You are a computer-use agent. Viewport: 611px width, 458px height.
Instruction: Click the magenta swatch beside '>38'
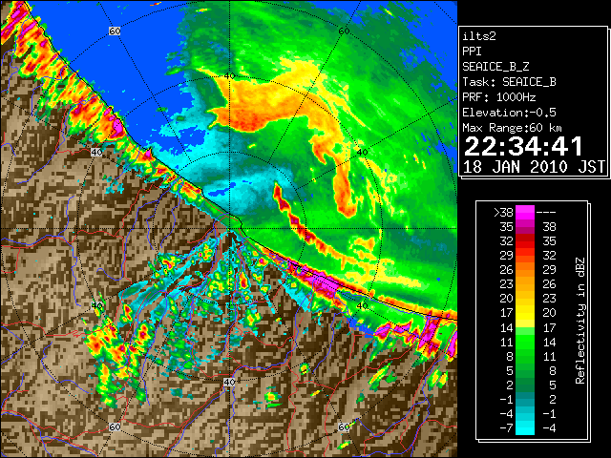tap(524, 212)
